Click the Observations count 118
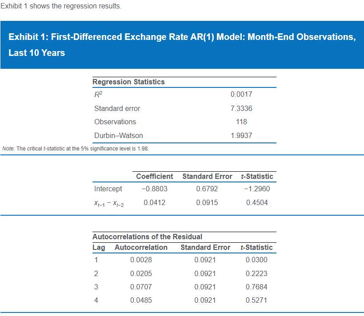Image resolution: width=364 pixels, height=316 pixels. 241,122
